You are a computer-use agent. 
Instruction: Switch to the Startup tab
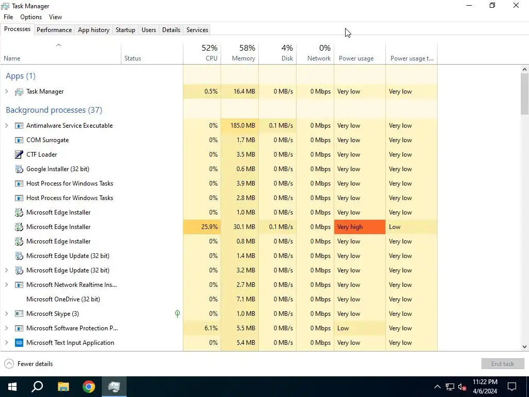point(126,29)
